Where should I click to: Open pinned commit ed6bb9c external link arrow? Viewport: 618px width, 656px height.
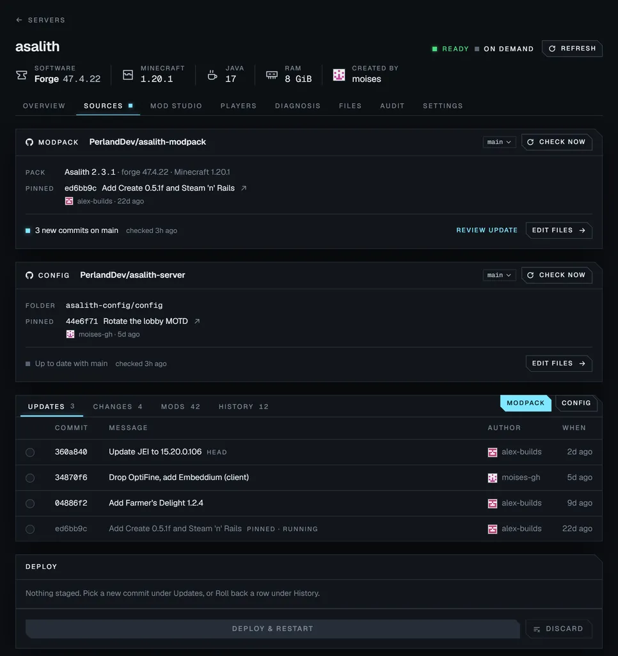tap(244, 188)
